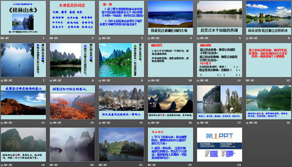Image resolution: width=292 pixels, height=167 pixels.
Task: Select slide 11 with 朗读训练 text
Action: (219, 60)
